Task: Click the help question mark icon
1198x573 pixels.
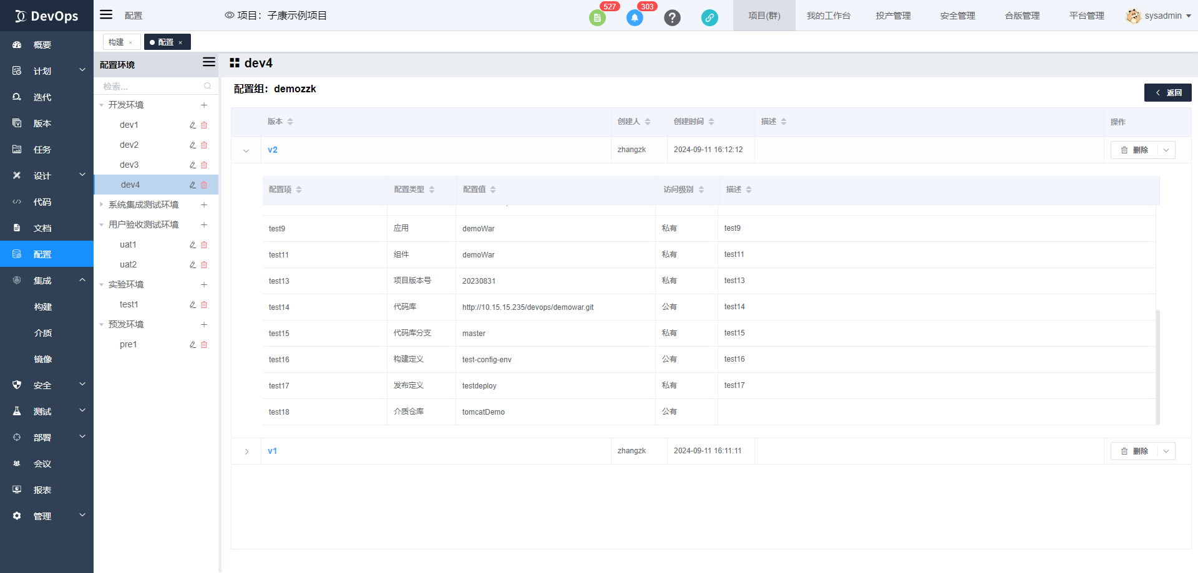Action: [x=672, y=17]
